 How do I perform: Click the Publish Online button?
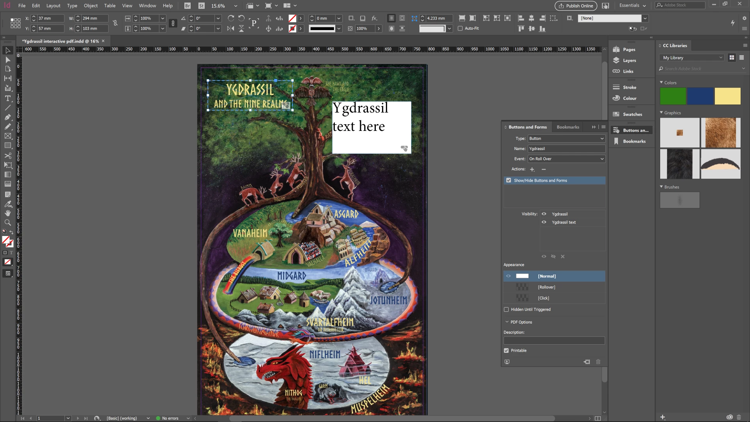(x=576, y=5)
